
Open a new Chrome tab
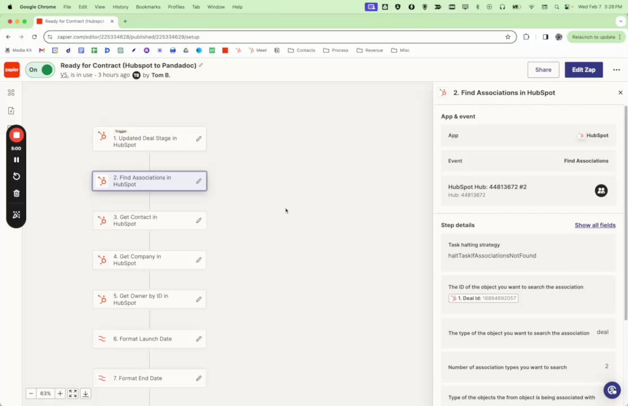coord(125,21)
